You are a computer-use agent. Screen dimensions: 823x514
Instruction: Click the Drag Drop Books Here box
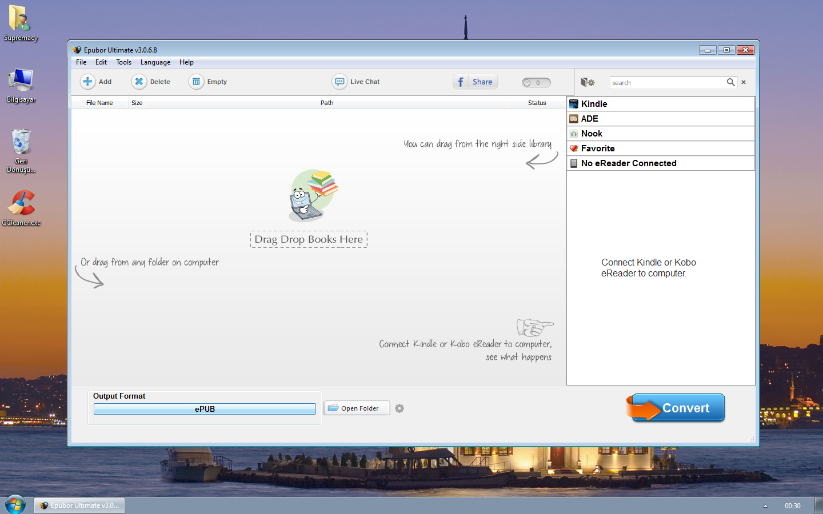click(x=309, y=239)
